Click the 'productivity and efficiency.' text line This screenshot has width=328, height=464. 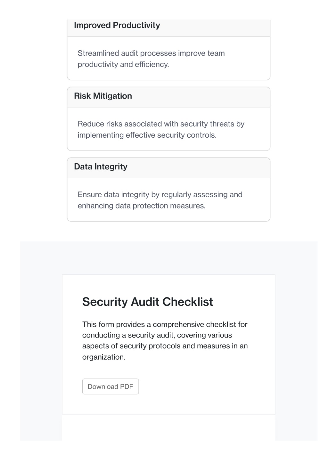tap(123, 64)
